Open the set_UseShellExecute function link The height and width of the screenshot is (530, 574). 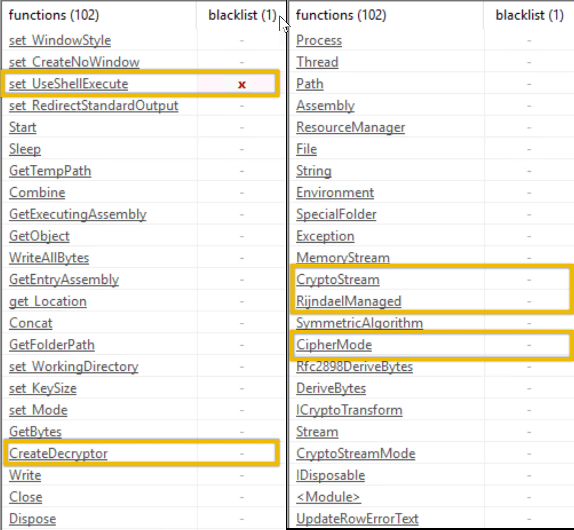point(68,84)
